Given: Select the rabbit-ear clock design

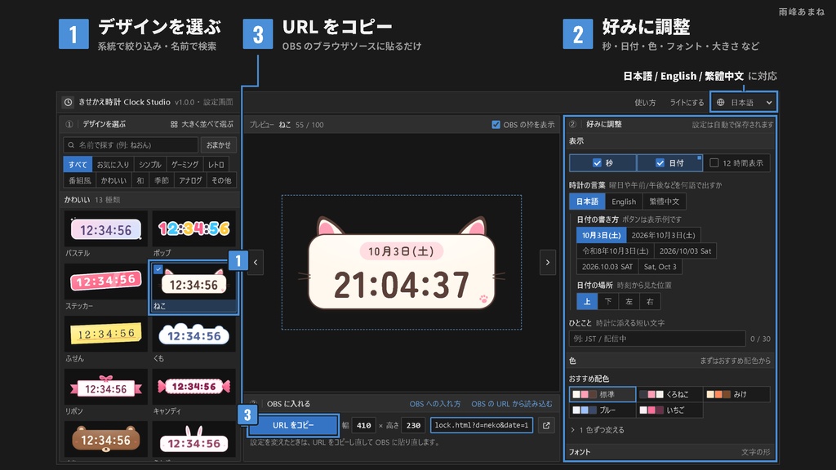Looking at the screenshot, I should pyautogui.click(x=193, y=439).
